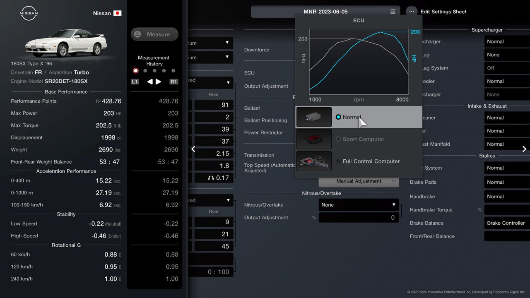Click the rear value field showing 2.15

tap(214, 154)
